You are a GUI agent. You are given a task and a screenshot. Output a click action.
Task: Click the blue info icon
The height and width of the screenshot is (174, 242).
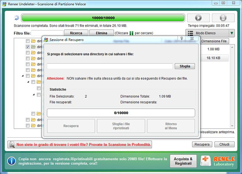click(x=11, y=161)
